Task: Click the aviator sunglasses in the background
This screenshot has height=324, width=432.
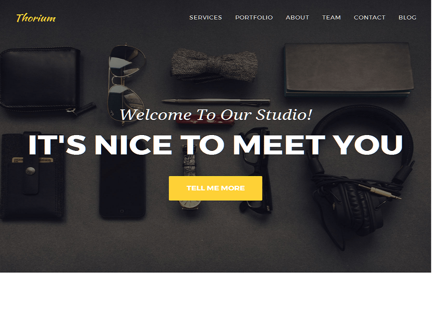Action: [127, 83]
